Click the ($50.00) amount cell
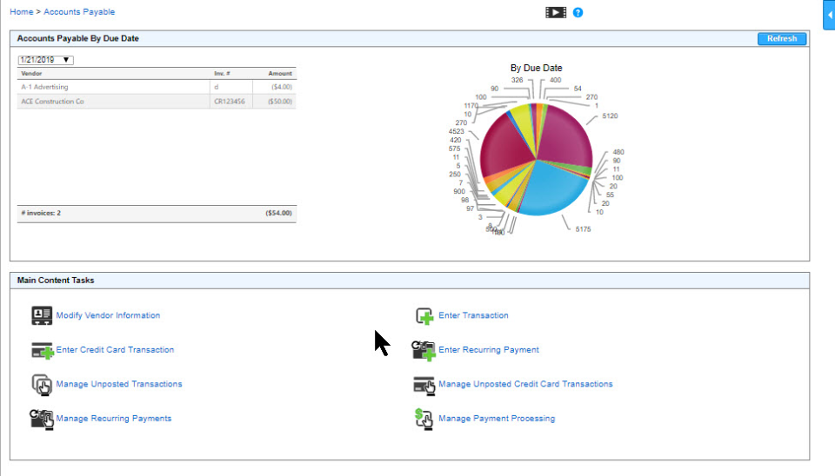 (280, 101)
